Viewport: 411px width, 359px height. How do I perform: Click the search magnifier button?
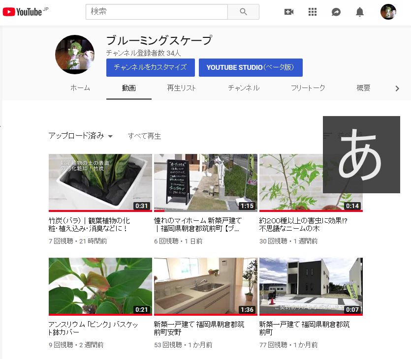[243, 12]
